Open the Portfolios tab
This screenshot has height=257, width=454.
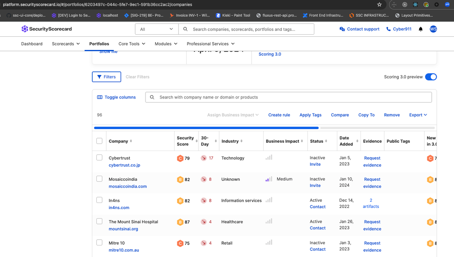[99, 44]
